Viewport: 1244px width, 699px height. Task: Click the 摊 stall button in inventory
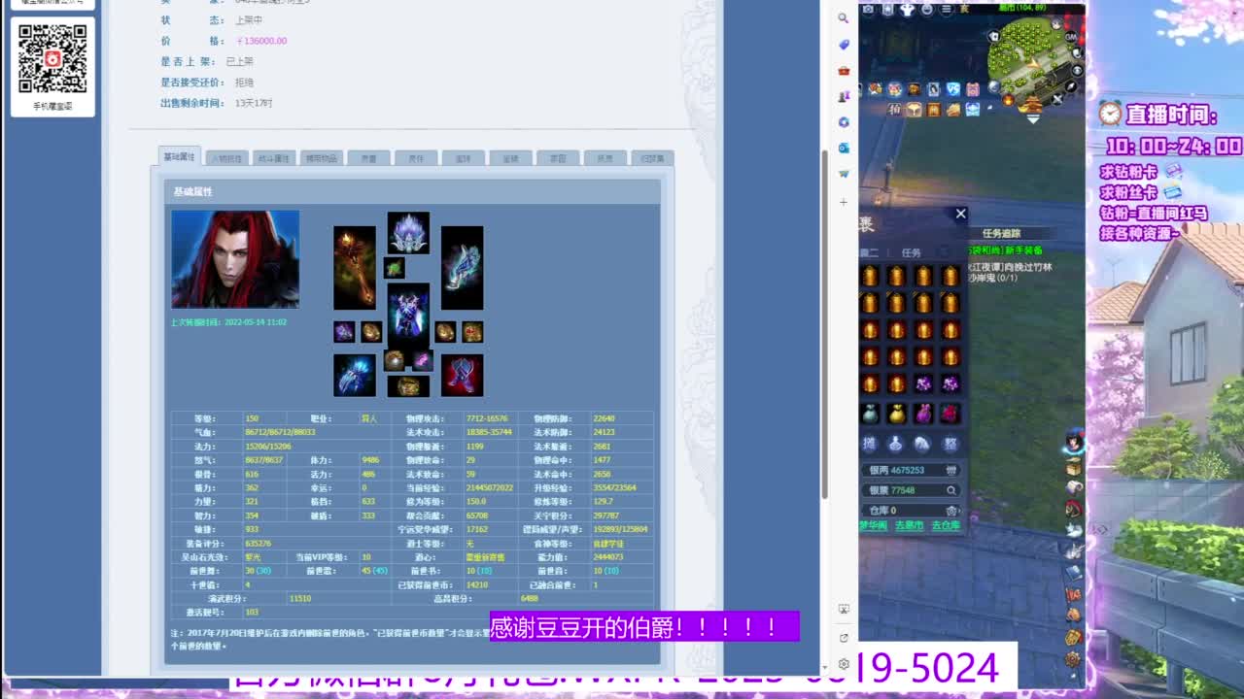click(870, 444)
